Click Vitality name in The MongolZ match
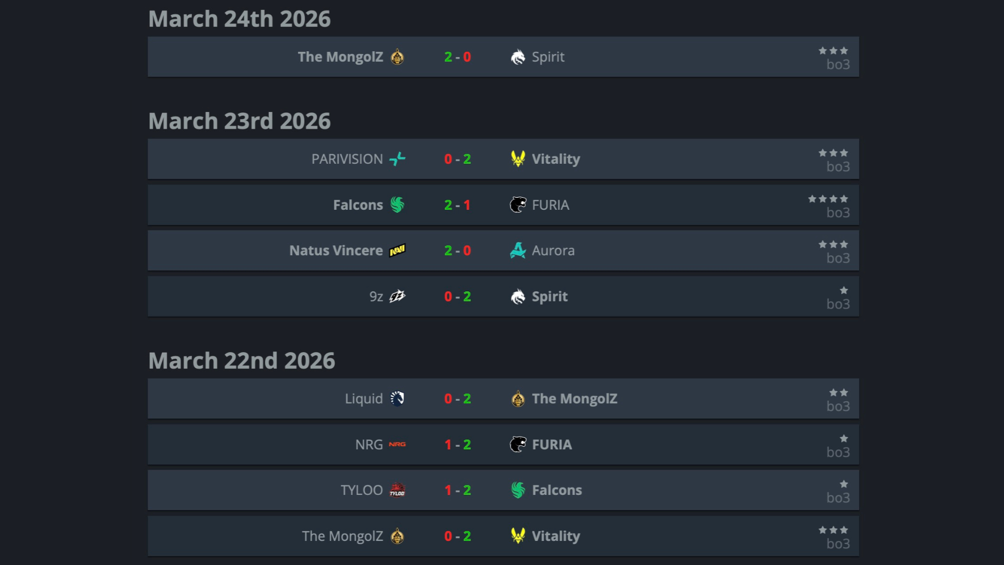This screenshot has width=1004, height=565. point(556,536)
